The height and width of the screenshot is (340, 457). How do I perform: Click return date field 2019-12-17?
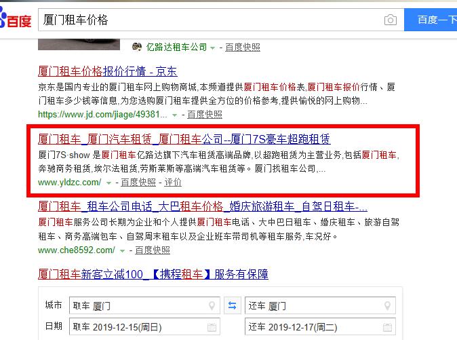click(x=320, y=326)
